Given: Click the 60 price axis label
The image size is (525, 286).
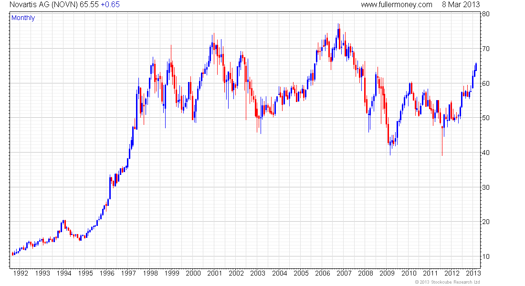Looking at the screenshot, I should (486, 83).
